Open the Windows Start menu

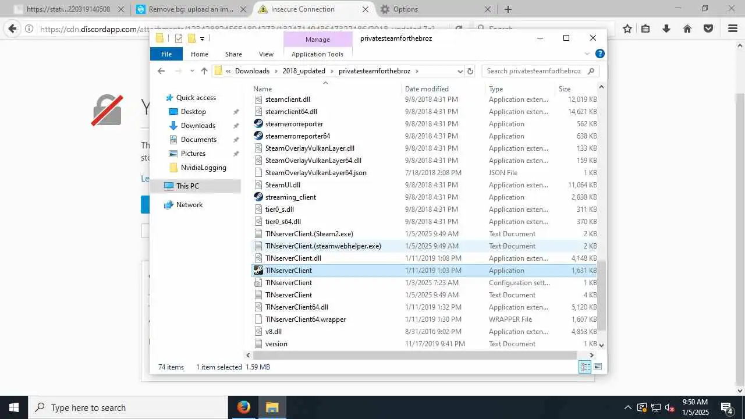(x=14, y=407)
